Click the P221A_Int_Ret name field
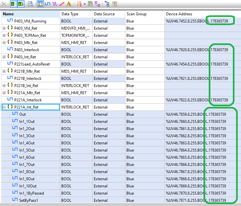This screenshot has width=241, height=206. coord(31,107)
